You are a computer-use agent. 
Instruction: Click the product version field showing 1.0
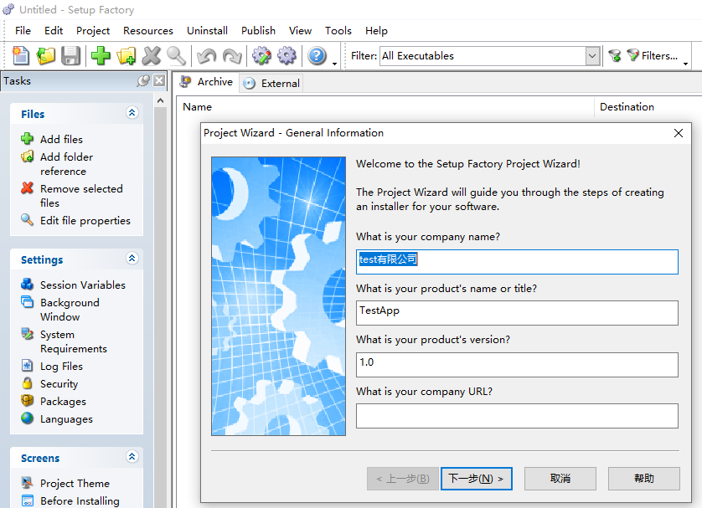tap(517, 364)
